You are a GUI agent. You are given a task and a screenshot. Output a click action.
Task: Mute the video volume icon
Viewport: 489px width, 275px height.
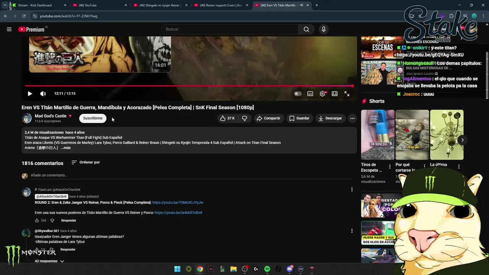tap(43, 94)
